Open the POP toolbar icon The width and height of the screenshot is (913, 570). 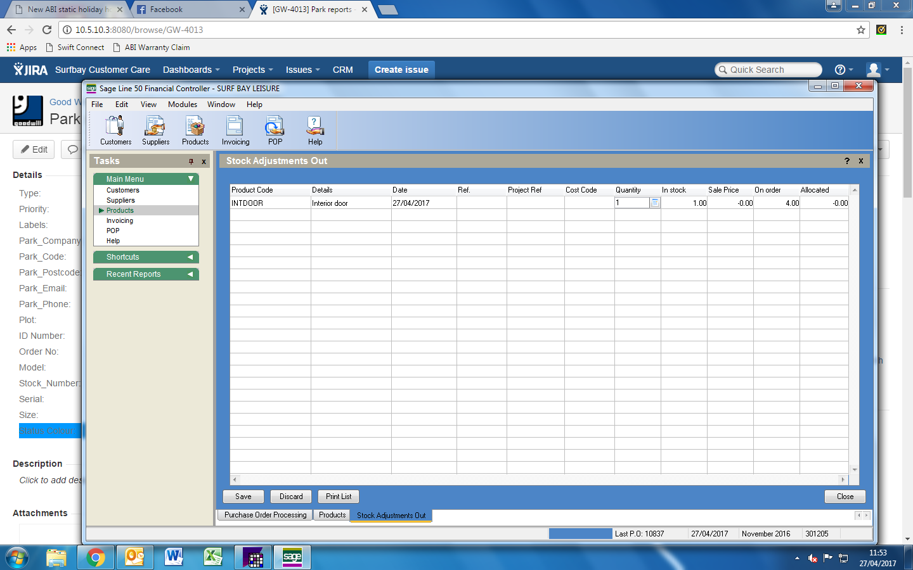[x=275, y=130]
